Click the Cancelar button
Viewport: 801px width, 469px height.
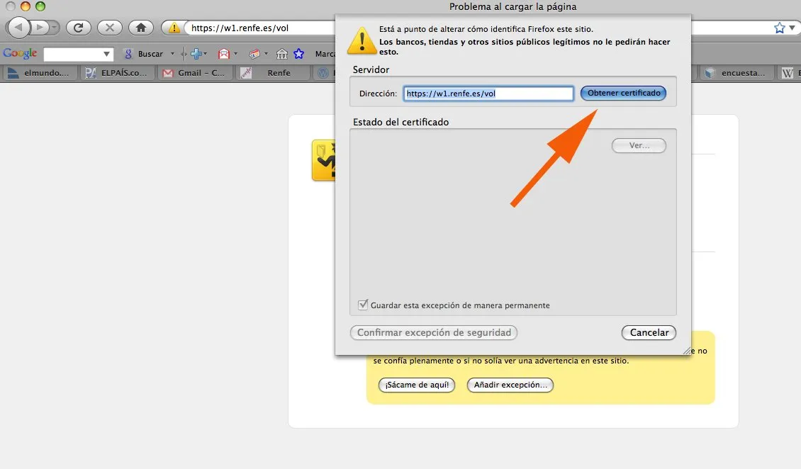(649, 332)
